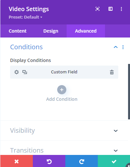Switch to the Design tab
This screenshot has width=130, height=167.
click(51, 31)
